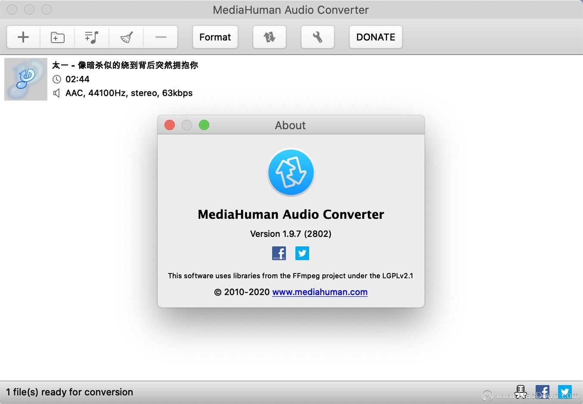Open the www.mediahuman.com link
Screen dimensions: 583x404
click(320, 292)
